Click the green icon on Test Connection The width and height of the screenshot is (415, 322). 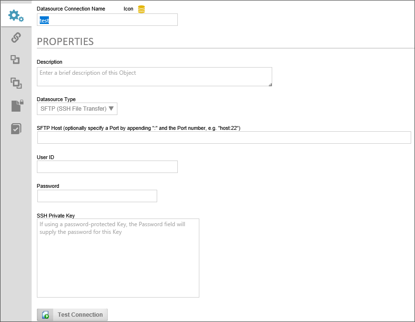tap(45, 315)
